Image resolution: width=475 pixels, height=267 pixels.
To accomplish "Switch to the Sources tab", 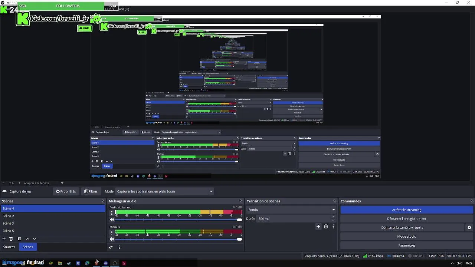I will pos(9,247).
